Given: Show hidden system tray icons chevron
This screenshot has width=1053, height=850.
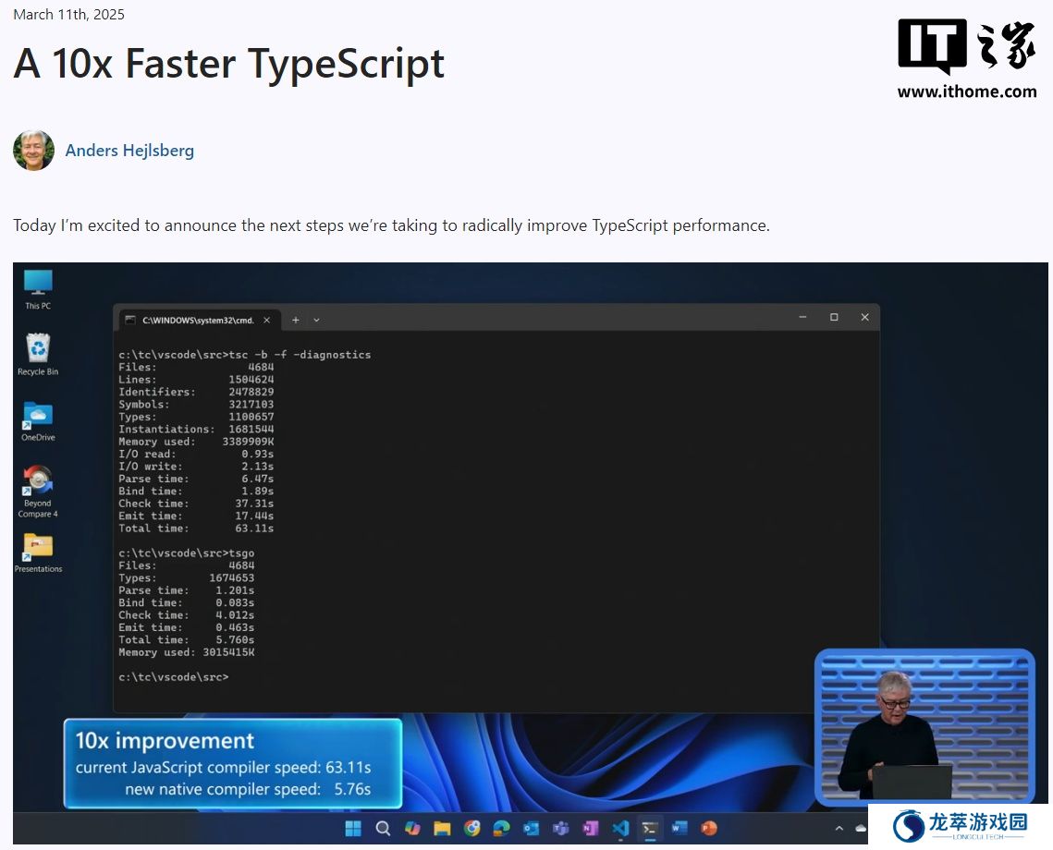Looking at the screenshot, I should pyautogui.click(x=839, y=829).
